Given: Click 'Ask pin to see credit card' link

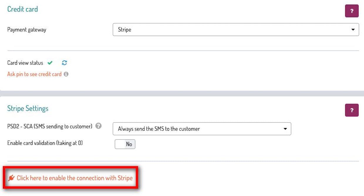Looking at the screenshot, I should [34, 74].
